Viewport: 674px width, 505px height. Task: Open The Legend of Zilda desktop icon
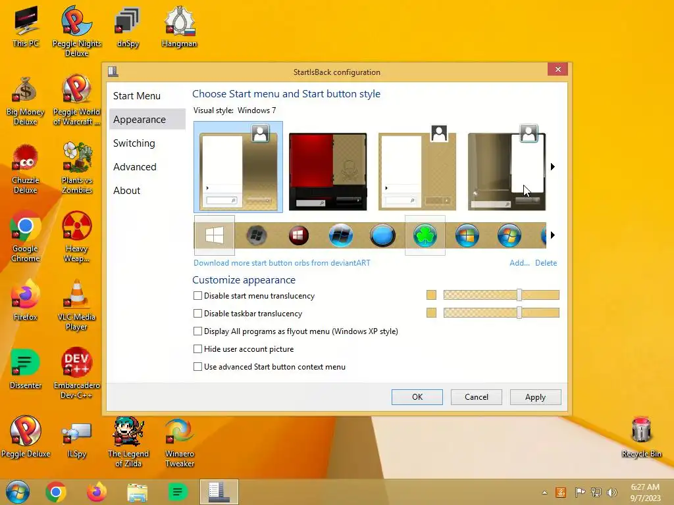click(x=128, y=443)
